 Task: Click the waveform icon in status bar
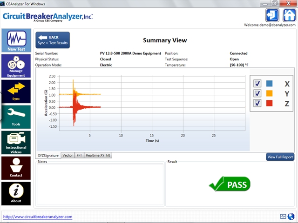pyautogui.click(x=283, y=216)
